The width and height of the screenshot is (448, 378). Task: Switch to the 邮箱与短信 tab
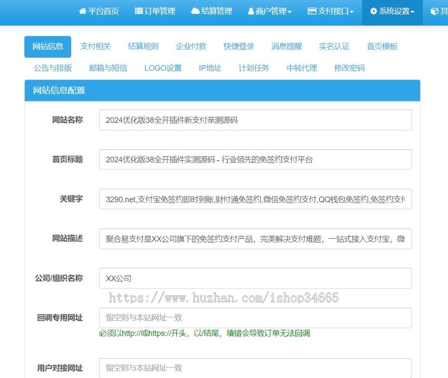point(108,68)
